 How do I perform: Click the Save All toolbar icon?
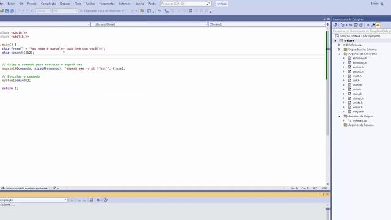tap(12, 11)
